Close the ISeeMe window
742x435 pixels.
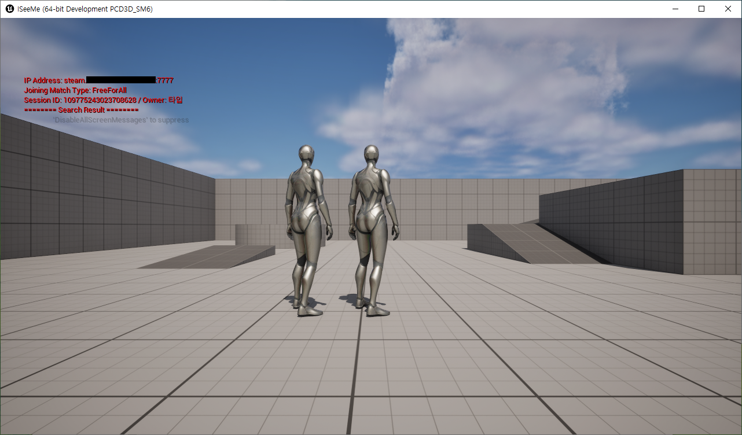[728, 9]
